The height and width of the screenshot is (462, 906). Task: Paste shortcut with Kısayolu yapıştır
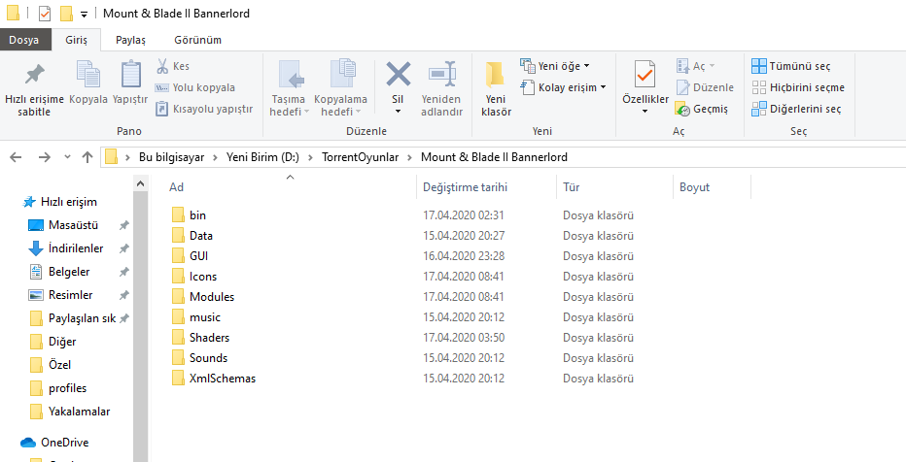[204, 109]
